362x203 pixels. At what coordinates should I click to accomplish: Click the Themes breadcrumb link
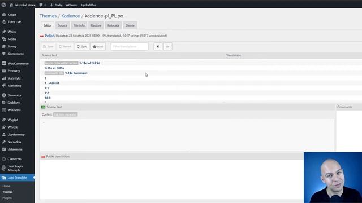click(x=48, y=16)
